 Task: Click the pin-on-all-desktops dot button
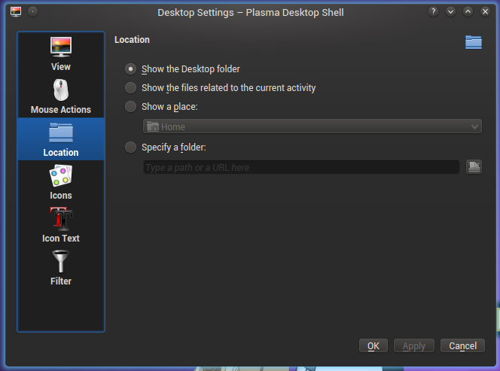[x=32, y=12]
